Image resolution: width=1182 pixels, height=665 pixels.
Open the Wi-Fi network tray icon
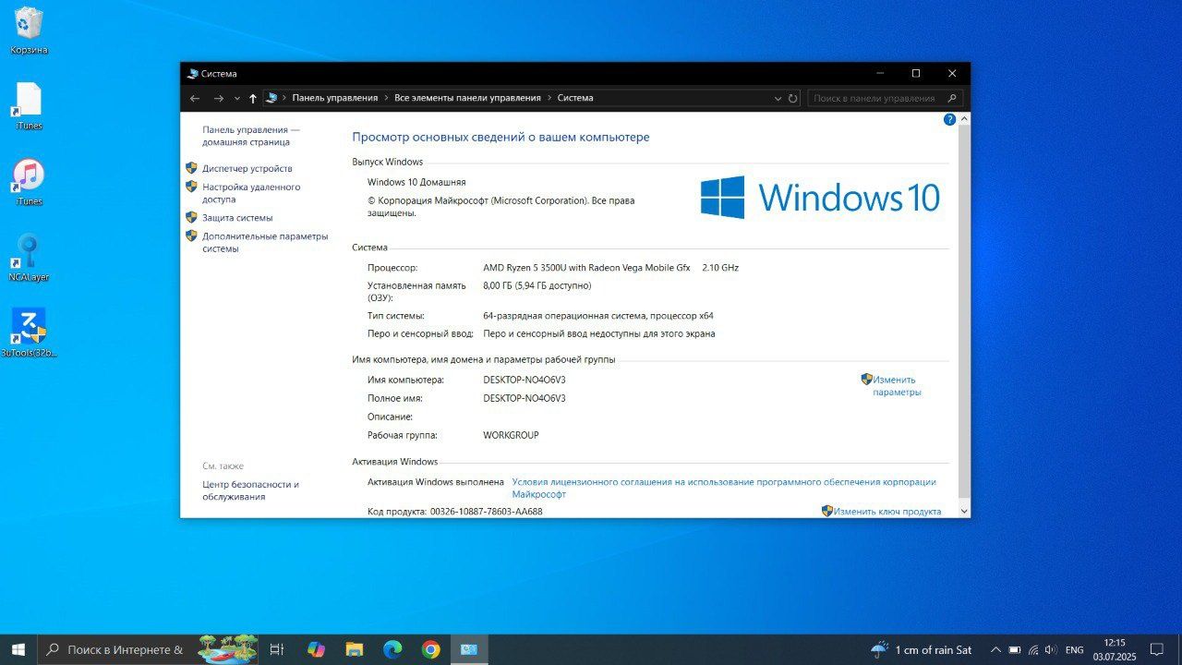1033,650
